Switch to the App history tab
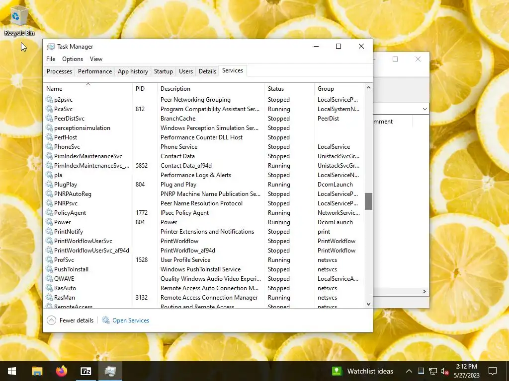509x381 pixels. (133, 71)
